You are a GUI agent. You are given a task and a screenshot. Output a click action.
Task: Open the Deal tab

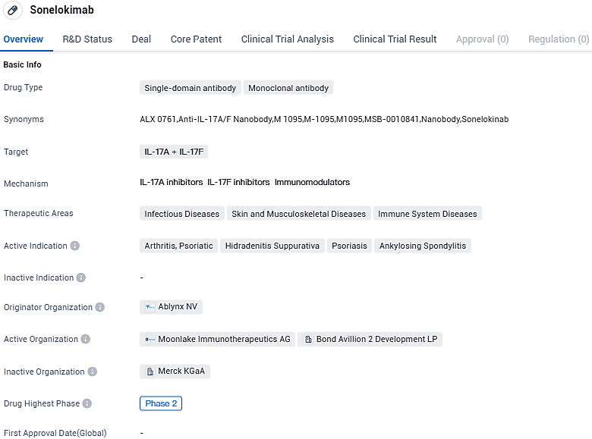pos(141,39)
